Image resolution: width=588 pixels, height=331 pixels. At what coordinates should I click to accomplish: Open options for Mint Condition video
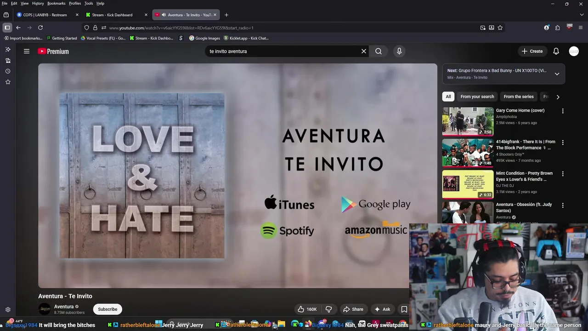[x=563, y=174]
